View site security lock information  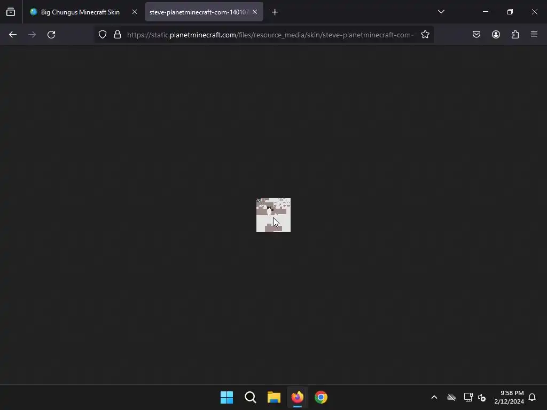coord(118,35)
